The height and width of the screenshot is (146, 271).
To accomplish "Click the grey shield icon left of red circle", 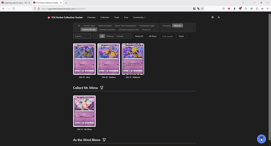I will click(x=223, y=9).
